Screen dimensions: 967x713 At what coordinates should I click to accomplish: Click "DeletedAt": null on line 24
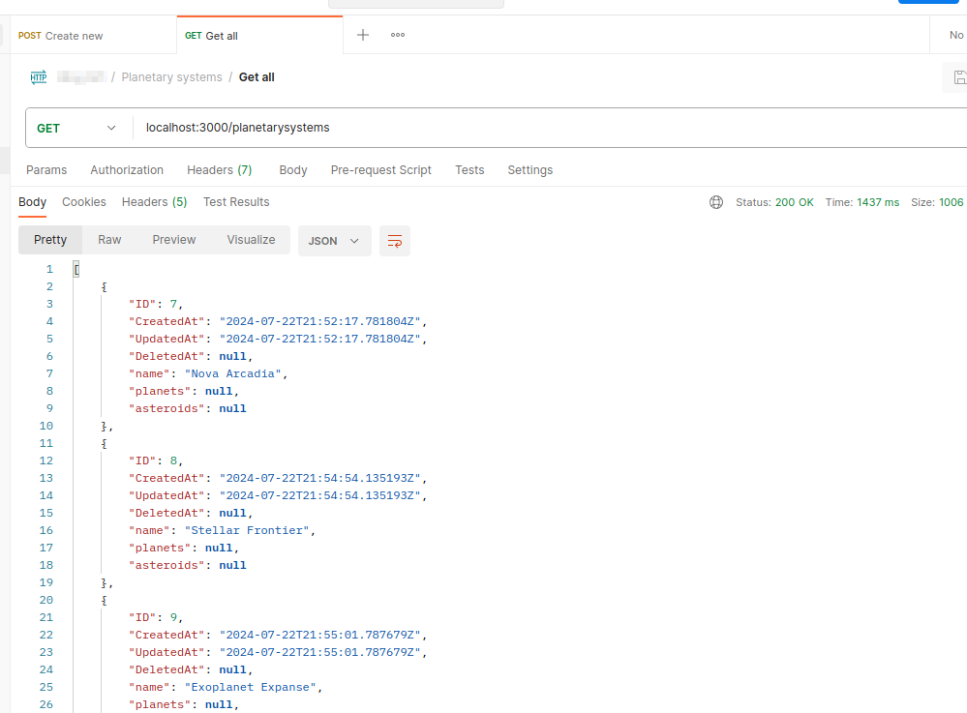[190, 669]
